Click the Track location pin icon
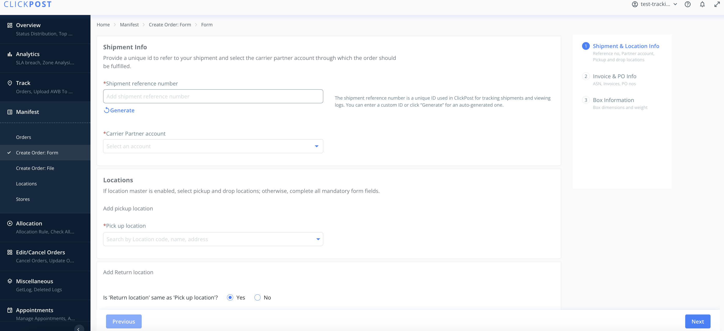 coord(10,83)
